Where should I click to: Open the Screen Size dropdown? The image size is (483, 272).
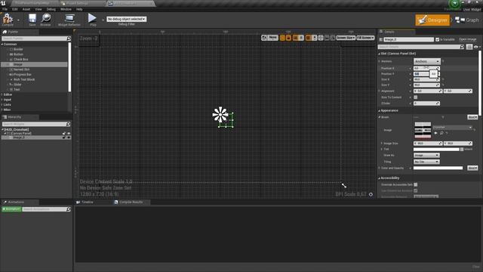[346, 38]
